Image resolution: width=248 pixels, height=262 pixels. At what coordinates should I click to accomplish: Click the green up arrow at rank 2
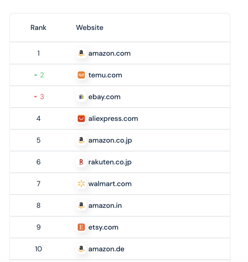(36, 75)
